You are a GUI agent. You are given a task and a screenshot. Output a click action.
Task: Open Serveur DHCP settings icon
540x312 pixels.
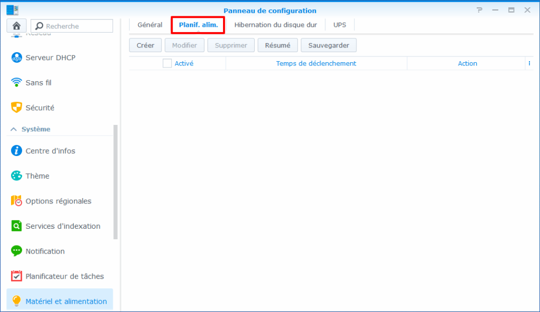click(x=17, y=57)
